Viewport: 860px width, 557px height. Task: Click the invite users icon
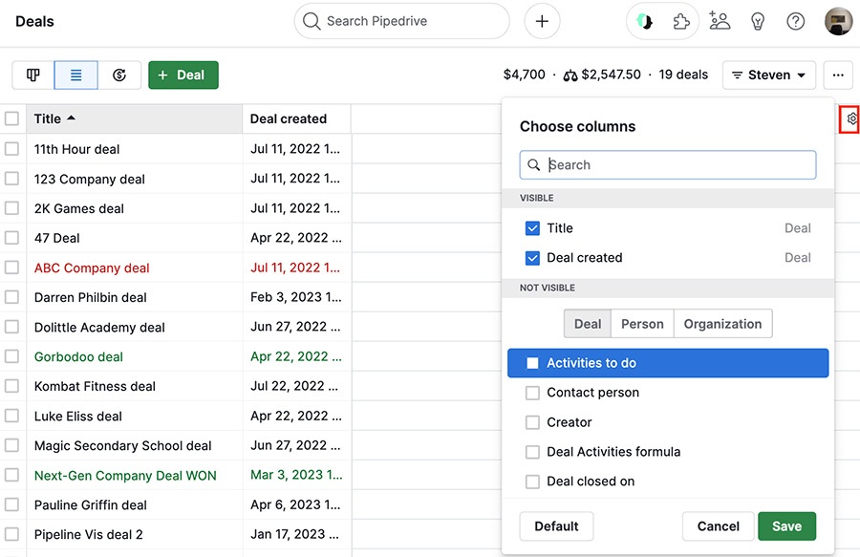720,20
